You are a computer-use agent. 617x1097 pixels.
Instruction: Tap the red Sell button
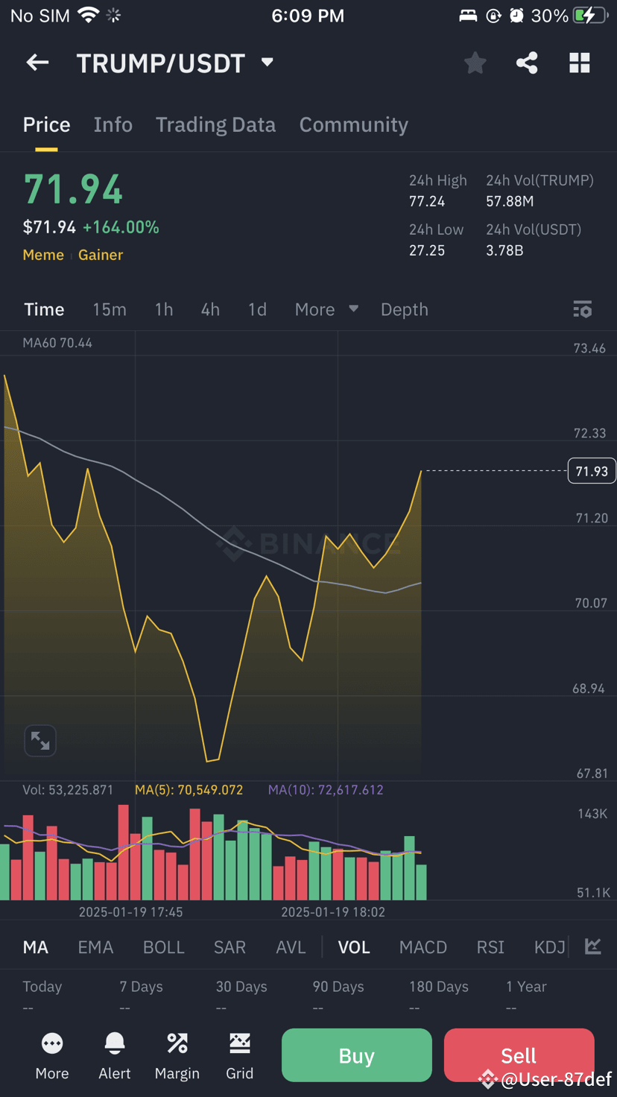click(x=519, y=1055)
